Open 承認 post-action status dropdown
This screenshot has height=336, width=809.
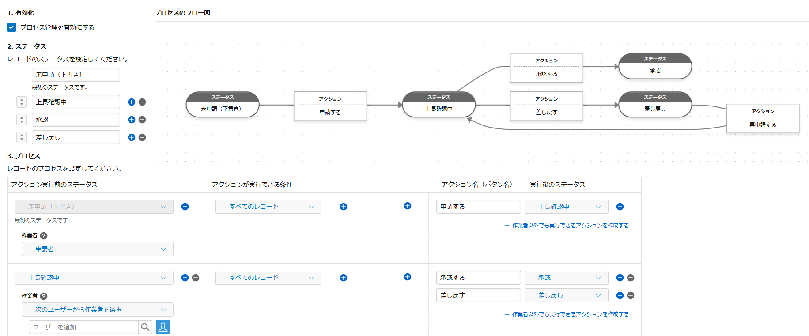pos(567,278)
